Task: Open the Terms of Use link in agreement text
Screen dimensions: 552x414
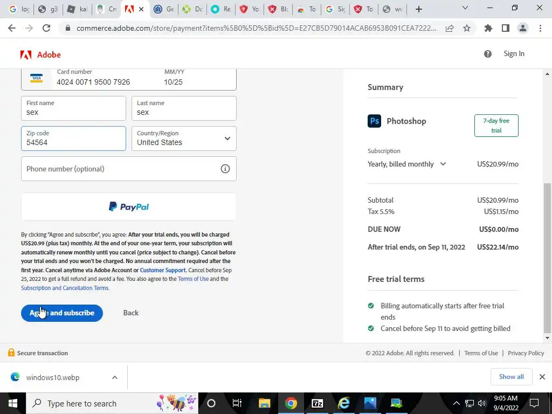Action: pos(194,279)
